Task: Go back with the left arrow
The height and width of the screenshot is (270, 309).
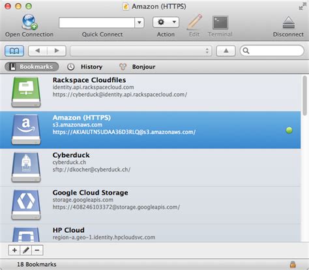Action: pos(38,51)
